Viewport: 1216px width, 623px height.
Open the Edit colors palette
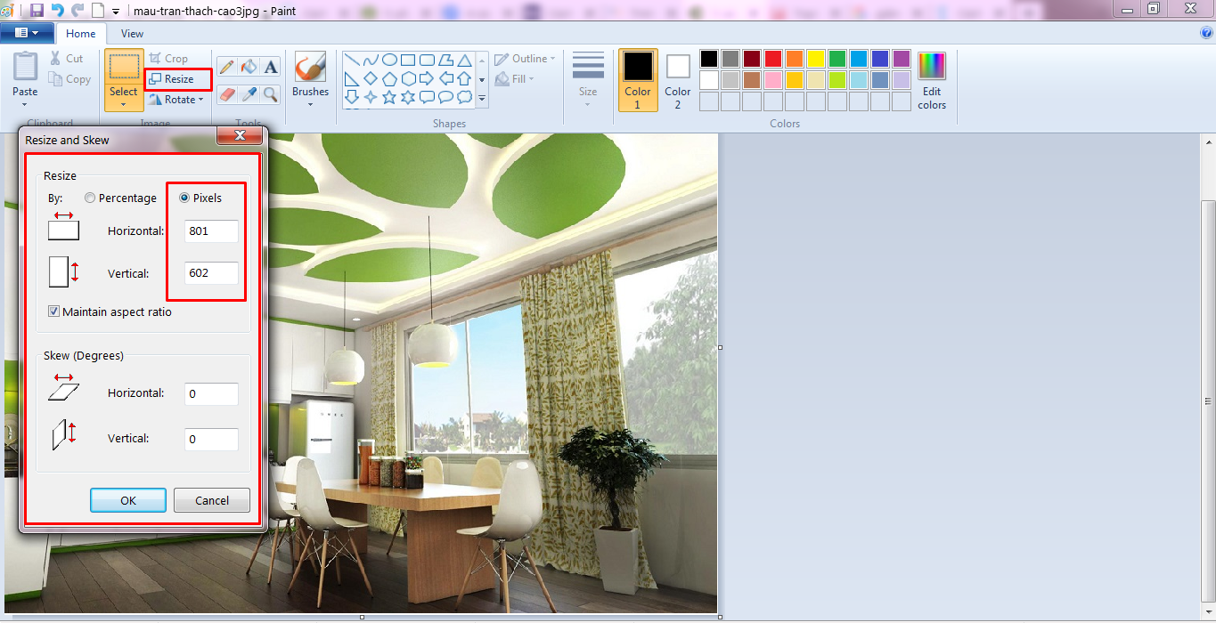(932, 80)
